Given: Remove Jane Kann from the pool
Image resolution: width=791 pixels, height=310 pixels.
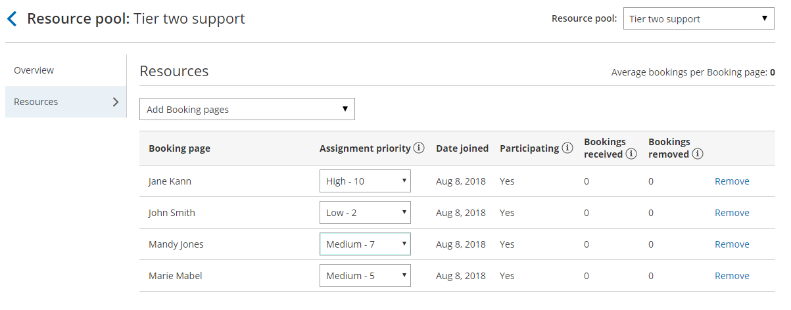Looking at the screenshot, I should 732,181.
